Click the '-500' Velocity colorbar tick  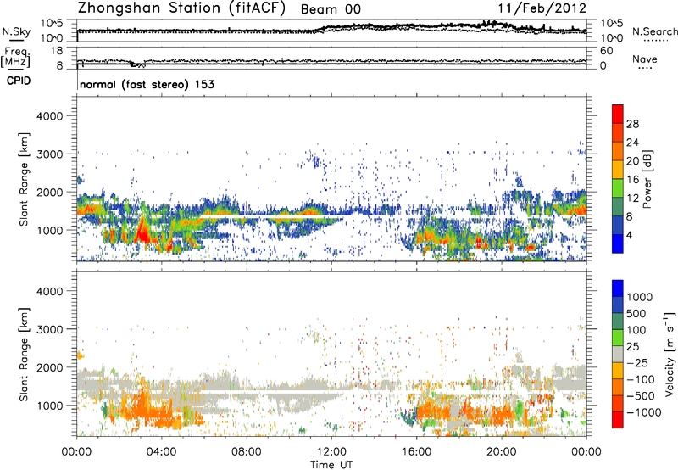(x=641, y=395)
